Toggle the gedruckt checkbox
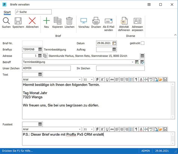 click(143, 43)
